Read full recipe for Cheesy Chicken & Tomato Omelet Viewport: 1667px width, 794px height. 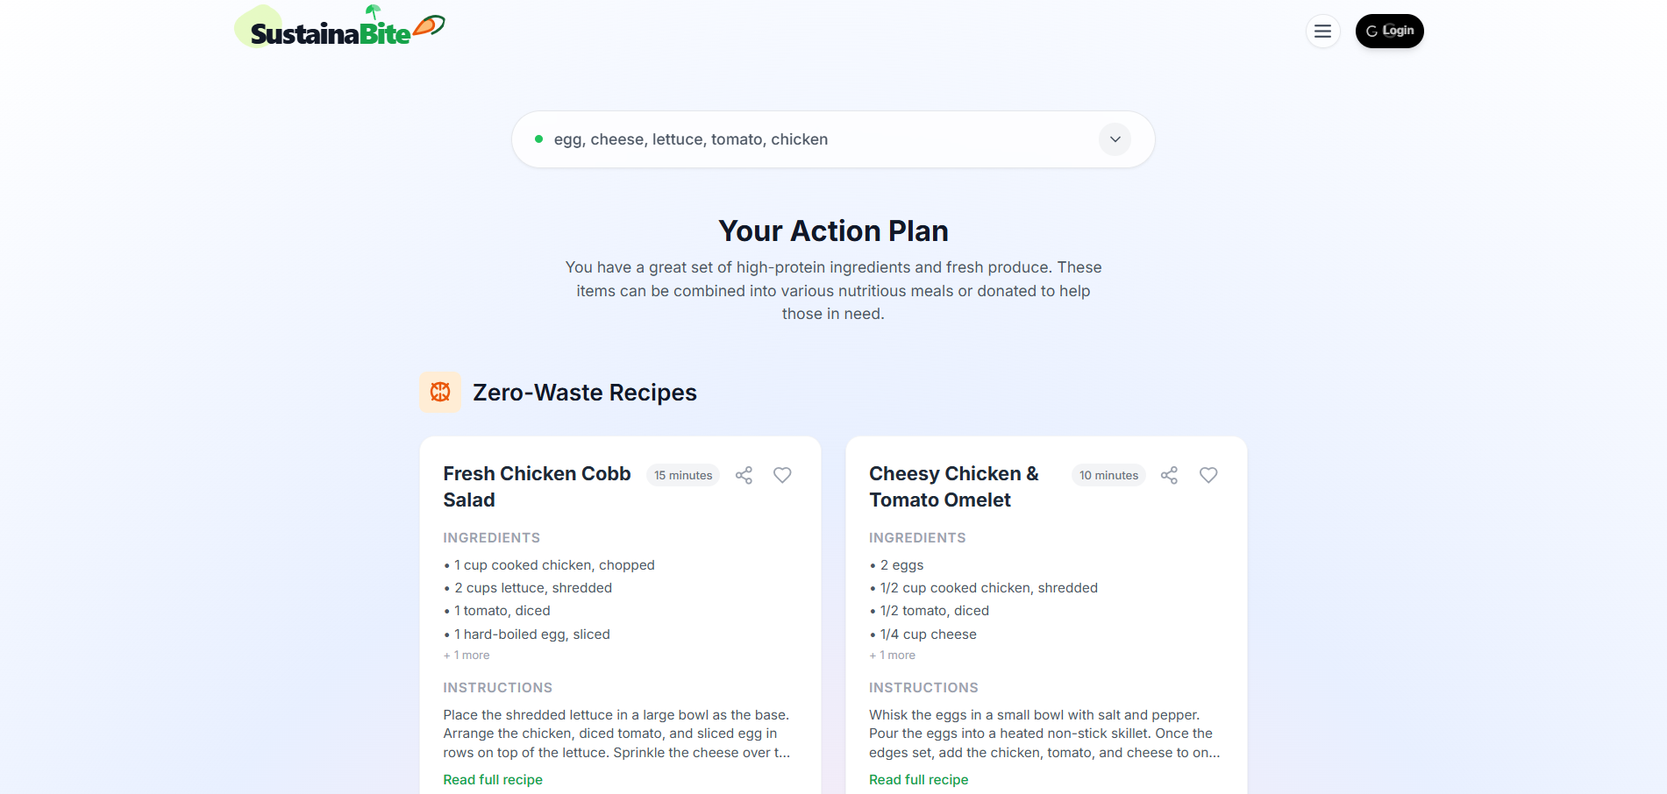click(918, 779)
